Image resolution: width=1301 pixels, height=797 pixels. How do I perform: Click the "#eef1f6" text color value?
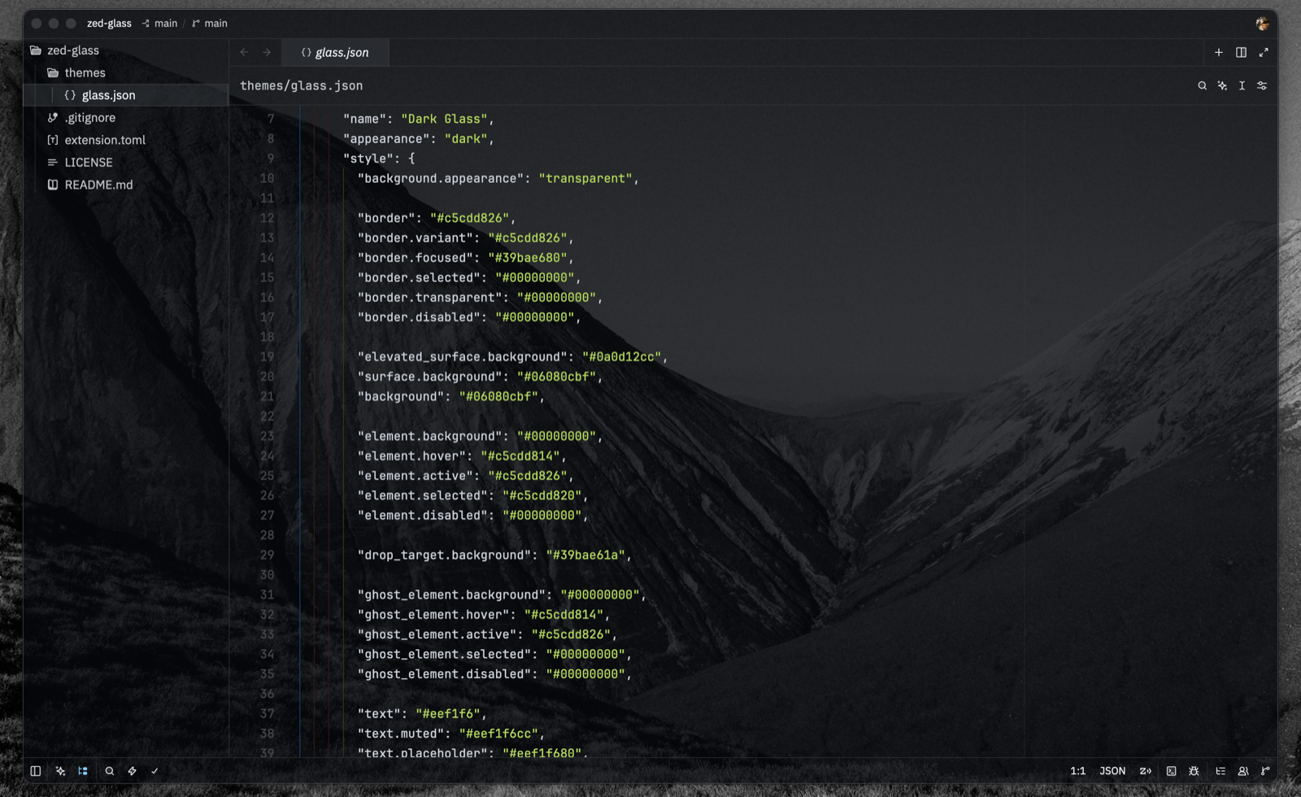coord(448,713)
